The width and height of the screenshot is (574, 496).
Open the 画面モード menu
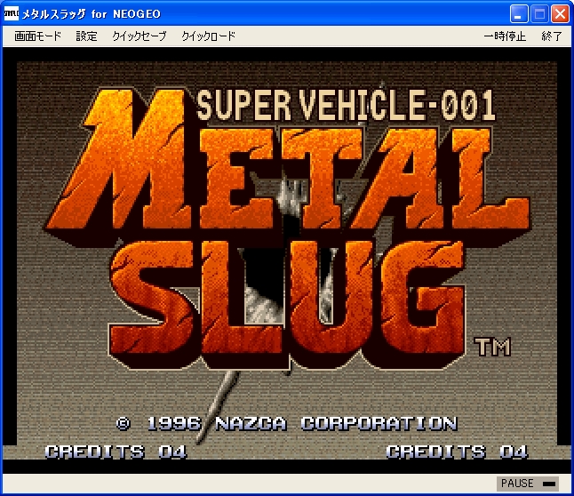(x=37, y=36)
